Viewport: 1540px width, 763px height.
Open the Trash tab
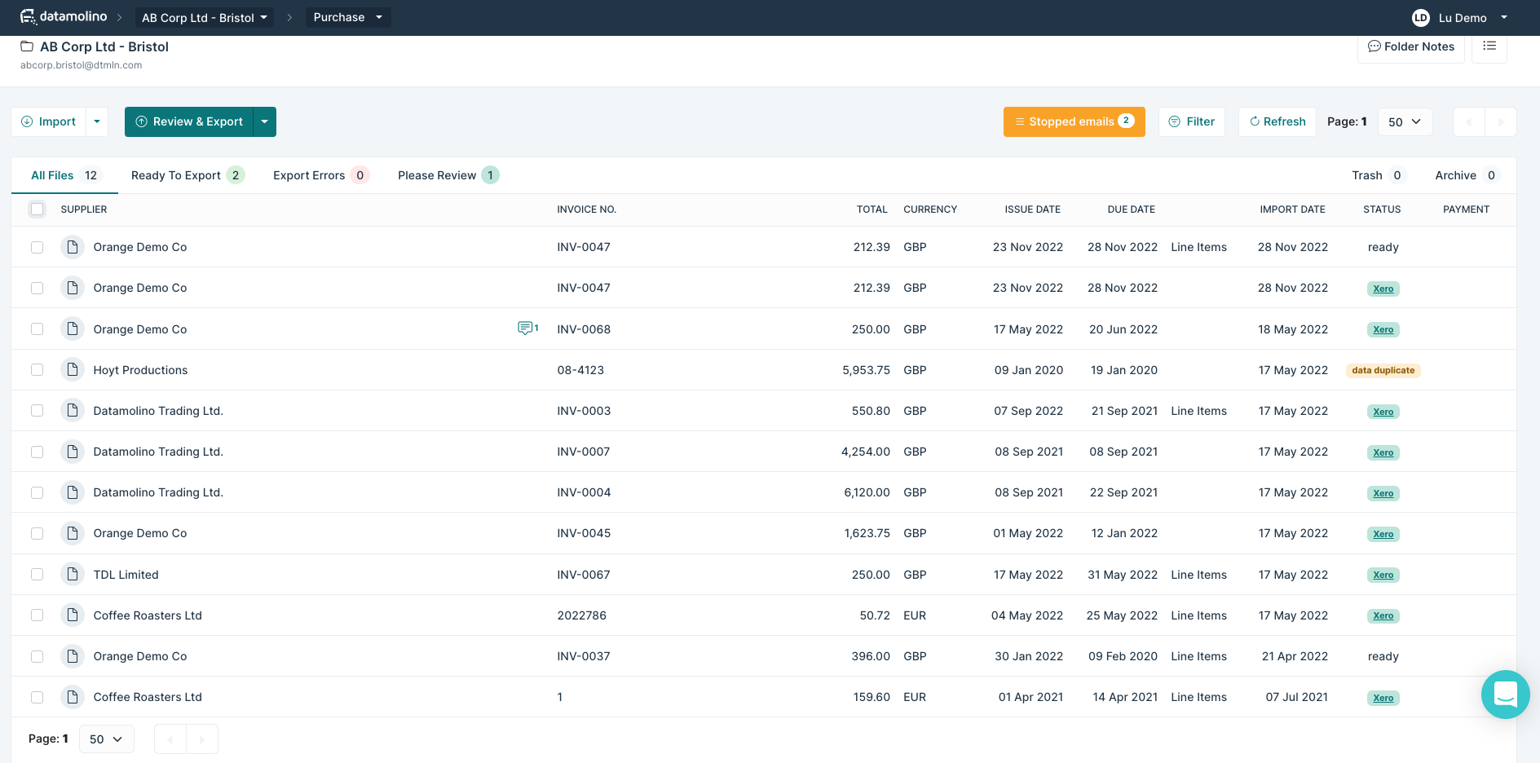pos(1379,175)
